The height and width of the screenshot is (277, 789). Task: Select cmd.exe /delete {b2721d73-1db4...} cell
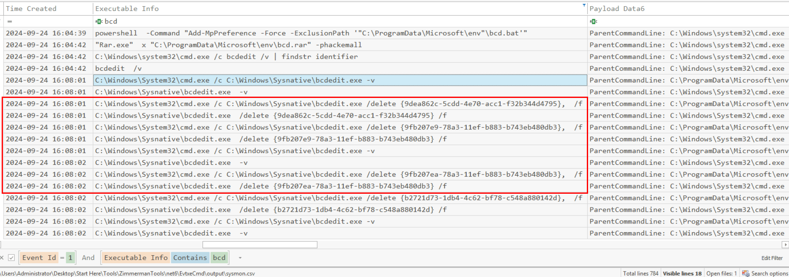(x=340, y=198)
